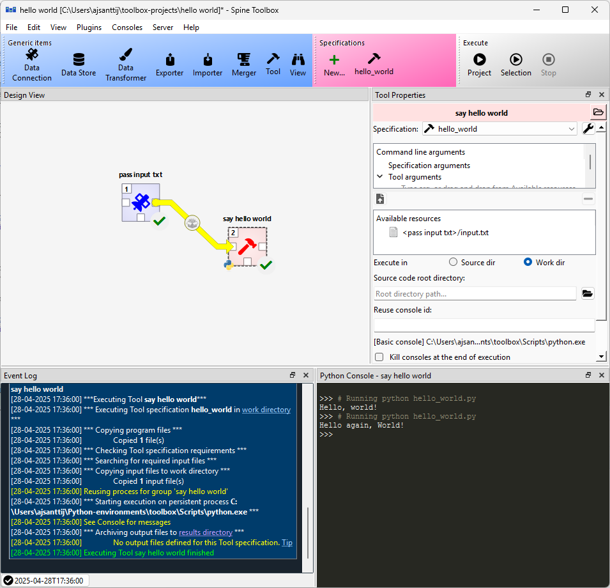Screen dimensions: 610x588
Task: Click the binoculars View item icon
Action: click(x=298, y=59)
